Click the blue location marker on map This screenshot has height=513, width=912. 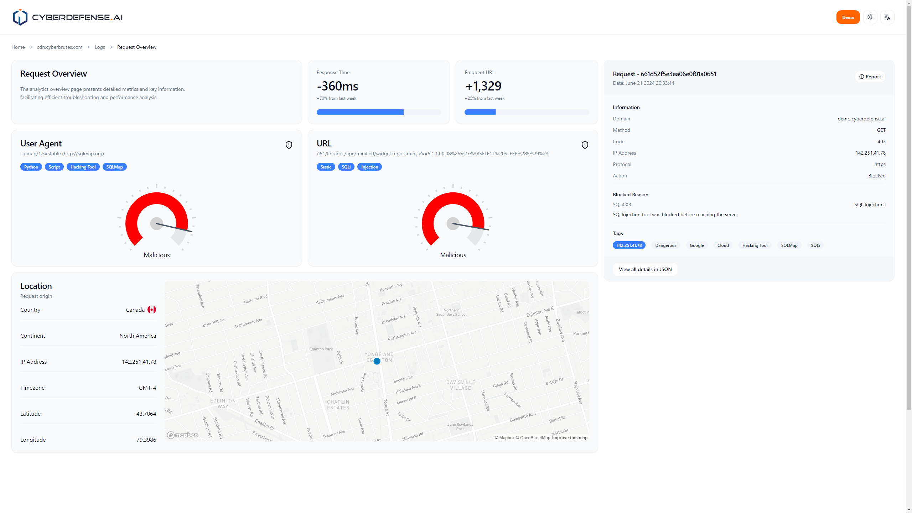click(377, 361)
